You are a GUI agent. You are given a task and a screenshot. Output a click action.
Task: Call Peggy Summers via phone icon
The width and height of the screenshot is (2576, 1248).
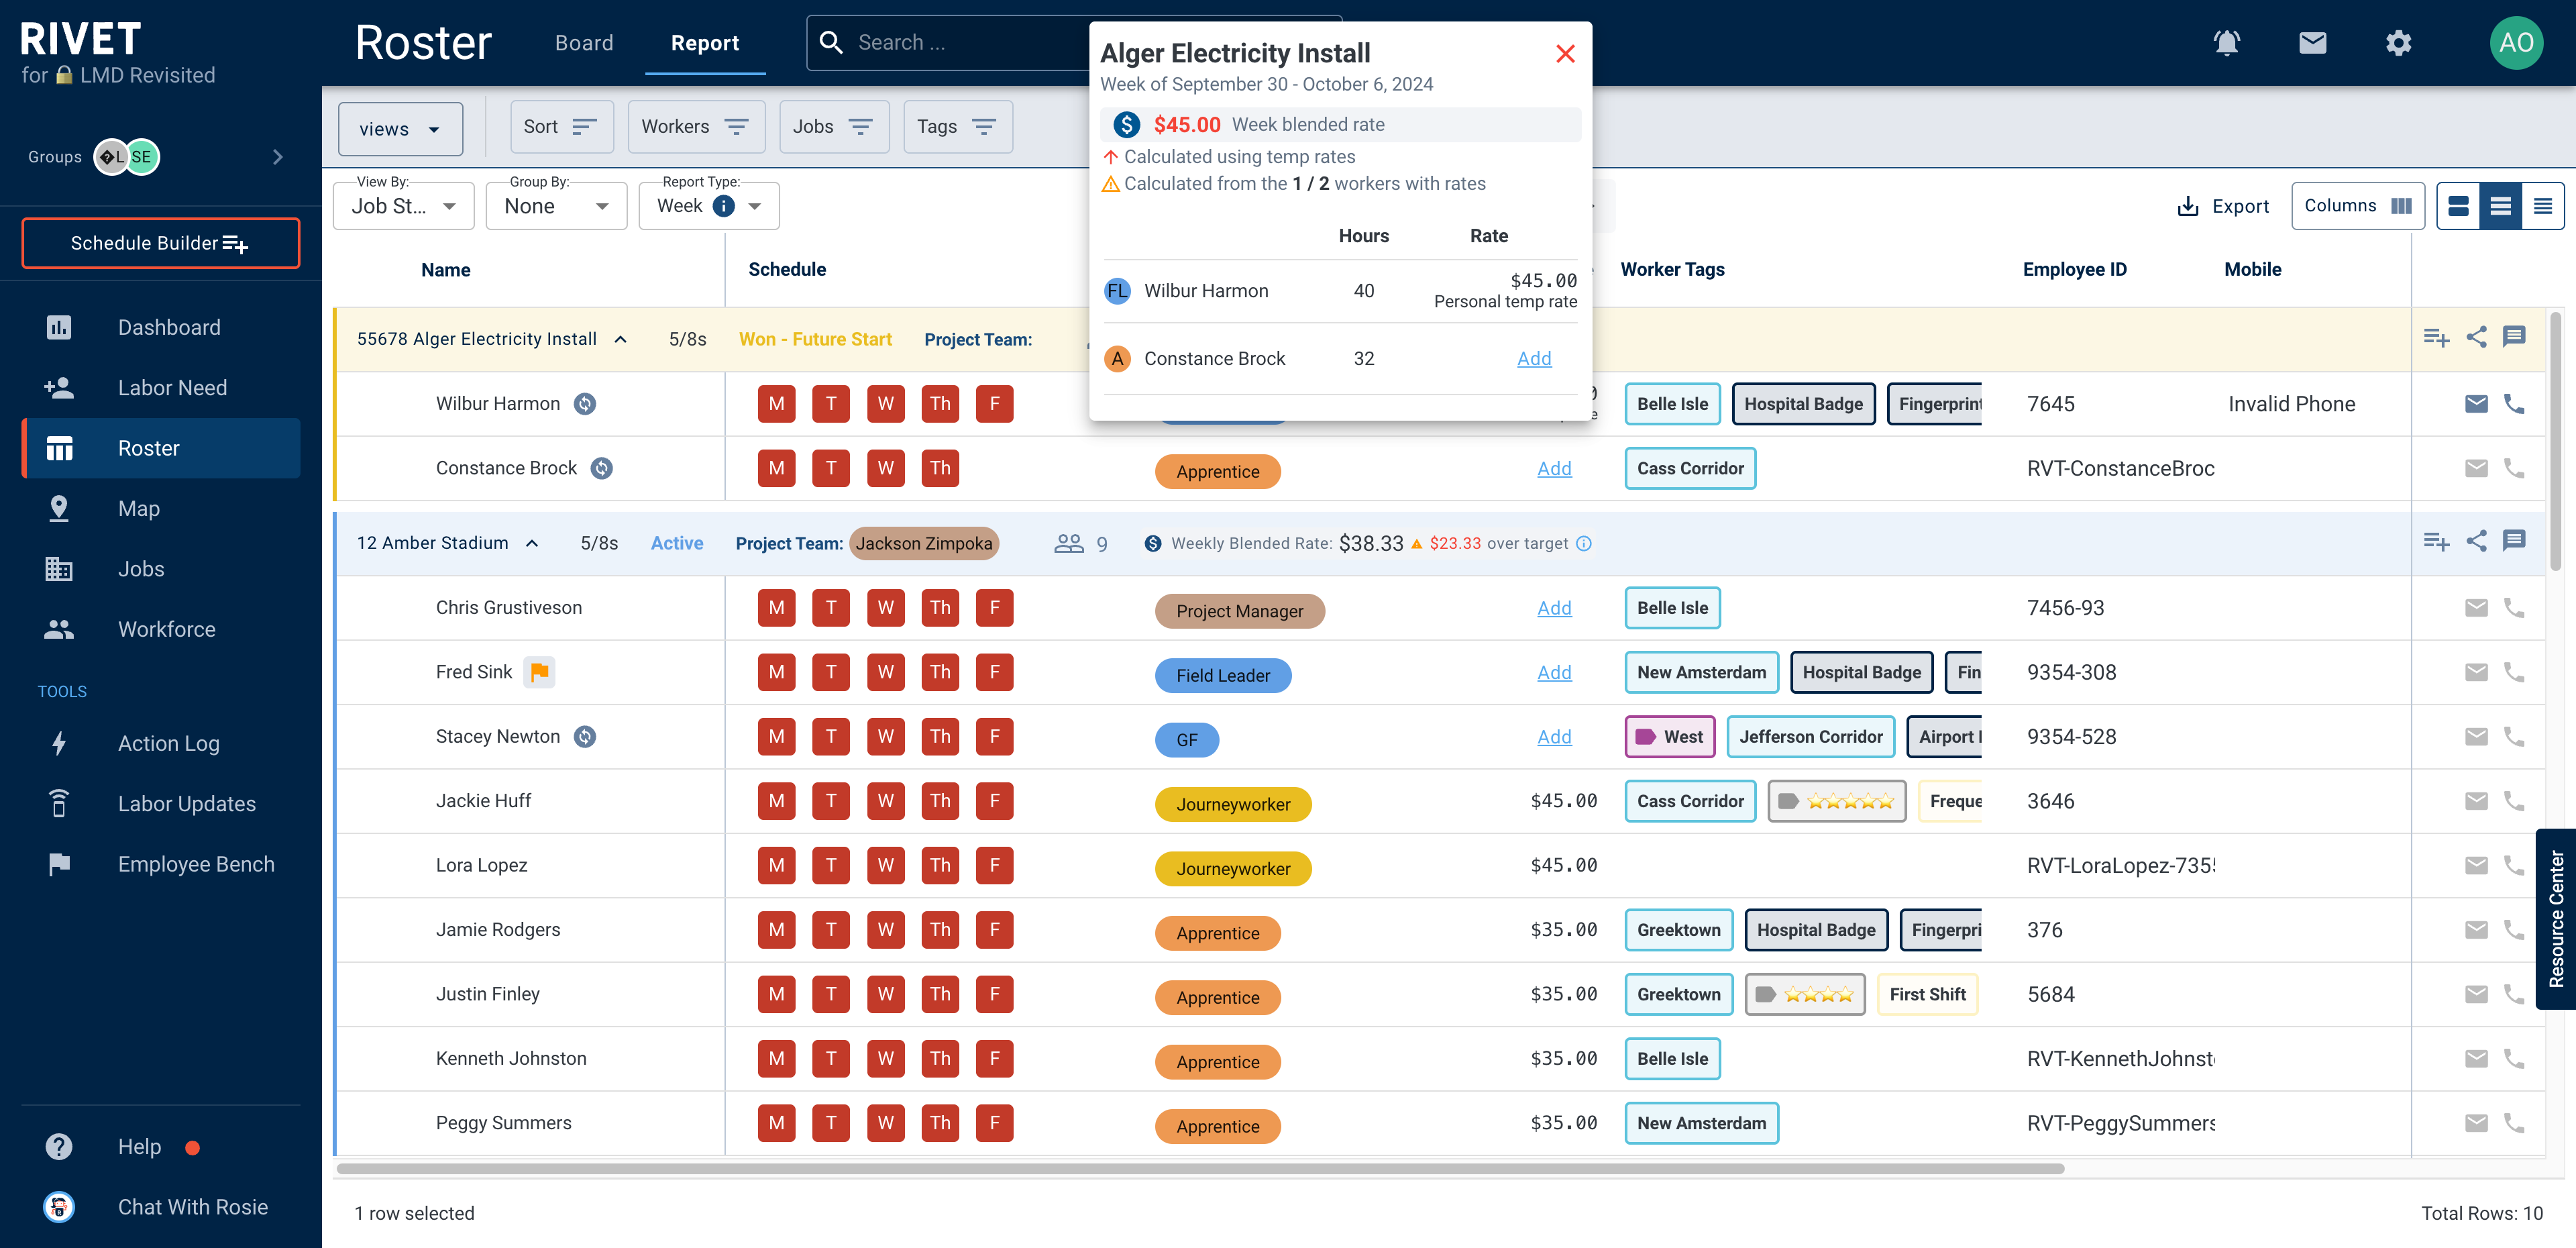tap(2514, 1123)
